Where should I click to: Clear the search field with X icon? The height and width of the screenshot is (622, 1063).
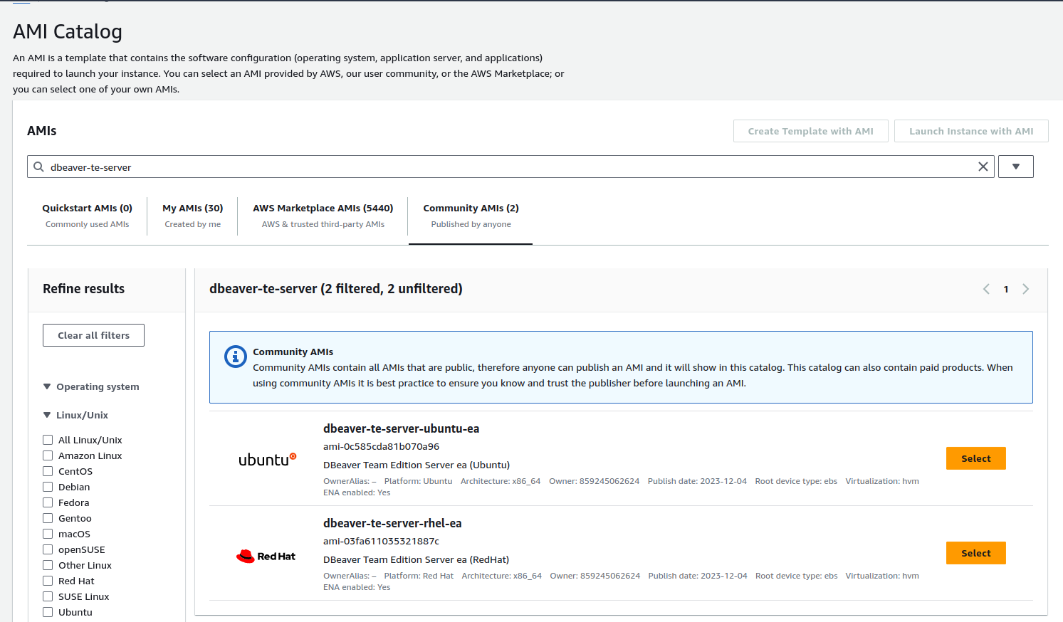[x=983, y=167]
